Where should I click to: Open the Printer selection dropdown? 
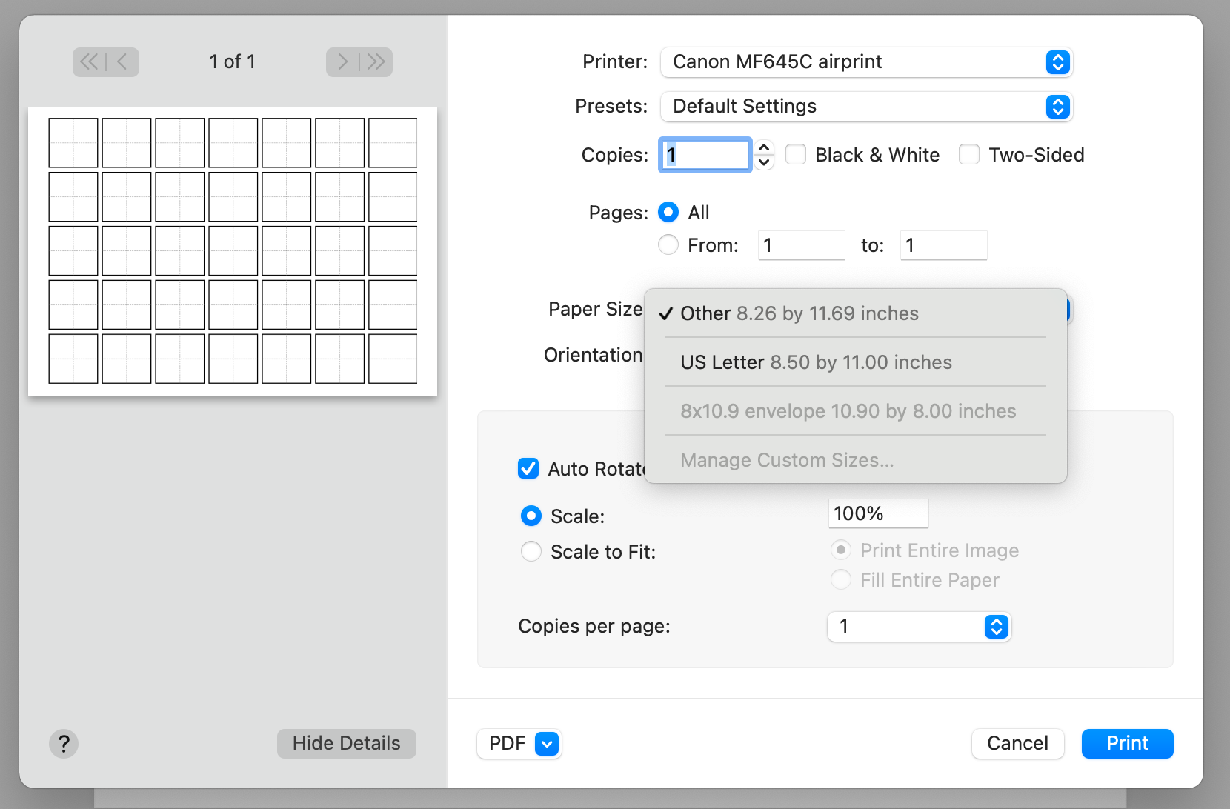click(x=865, y=62)
